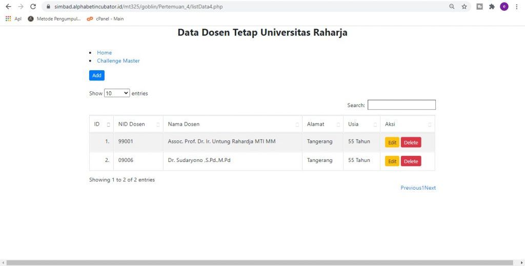525x266 pixels.
Task: Bookmark this page using the star icon
Action: [x=464, y=7]
